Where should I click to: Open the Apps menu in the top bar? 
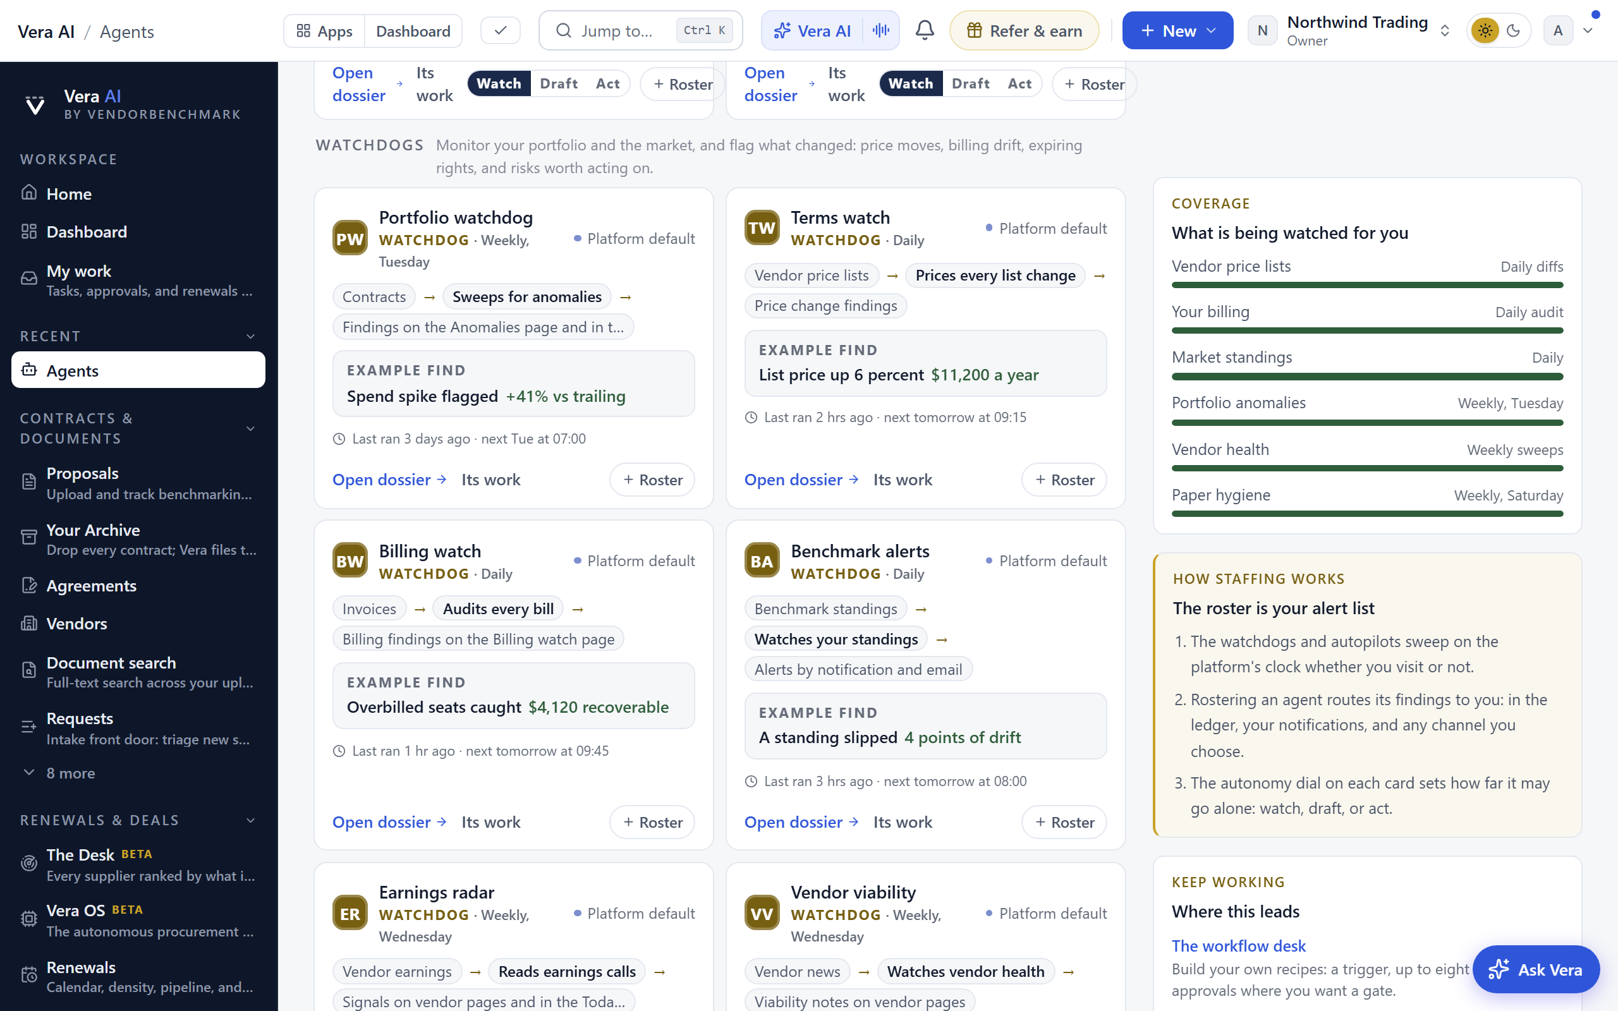point(324,31)
